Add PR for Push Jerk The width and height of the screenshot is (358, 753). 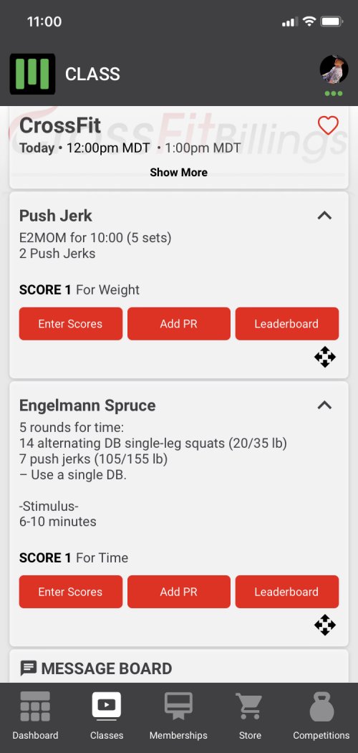178,324
